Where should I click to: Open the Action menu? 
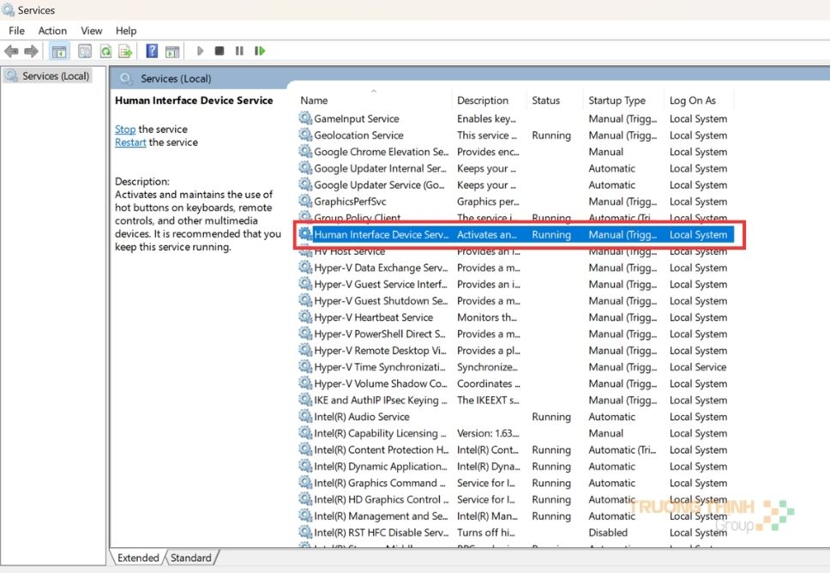(52, 31)
